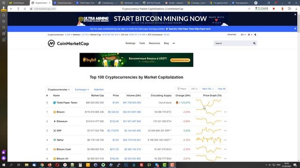This screenshot has width=300, height=168.
Task: Click the View All button
Action: point(222,89)
